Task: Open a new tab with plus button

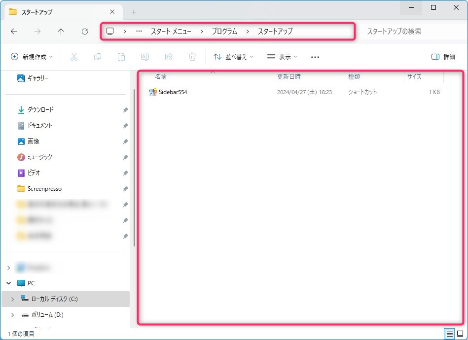Action: coord(134,12)
